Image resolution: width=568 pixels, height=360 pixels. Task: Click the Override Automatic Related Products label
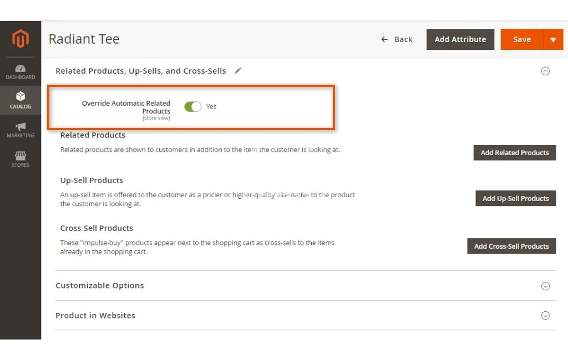pos(126,107)
